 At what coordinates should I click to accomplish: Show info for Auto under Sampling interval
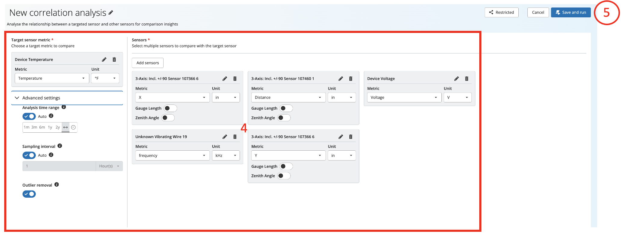click(x=51, y=155)
